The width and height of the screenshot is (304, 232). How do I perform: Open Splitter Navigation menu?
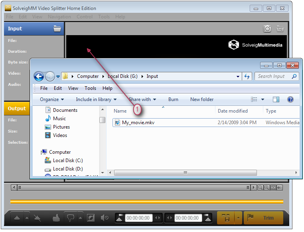[x=59, y=17]
